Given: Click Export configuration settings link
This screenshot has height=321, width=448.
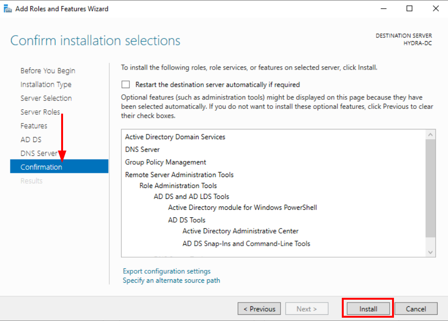Looking at the screenshot, I should tap(166, 271).
